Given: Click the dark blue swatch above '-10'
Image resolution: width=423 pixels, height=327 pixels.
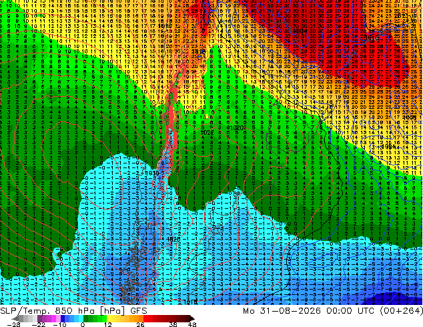Looking at the screenshot, I should click(x=63, y=318).
